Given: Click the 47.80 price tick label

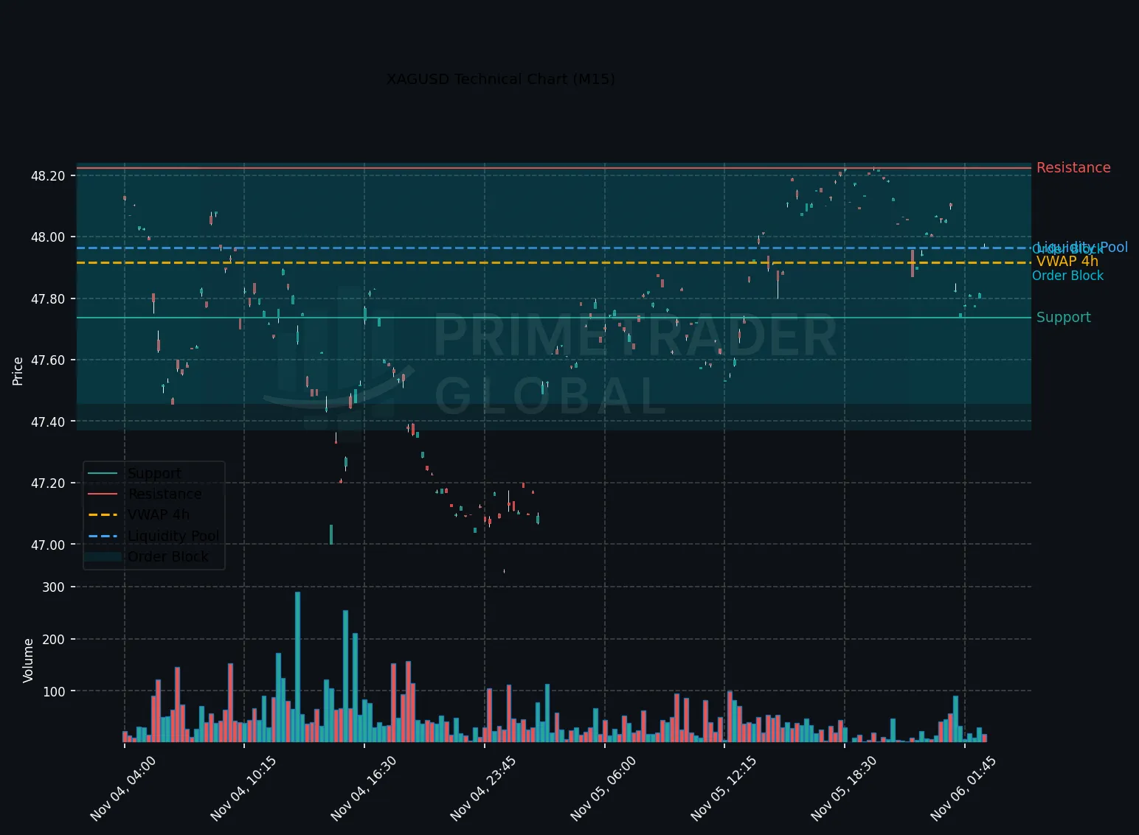Looking at the screenshot, I should click(48, 298).
